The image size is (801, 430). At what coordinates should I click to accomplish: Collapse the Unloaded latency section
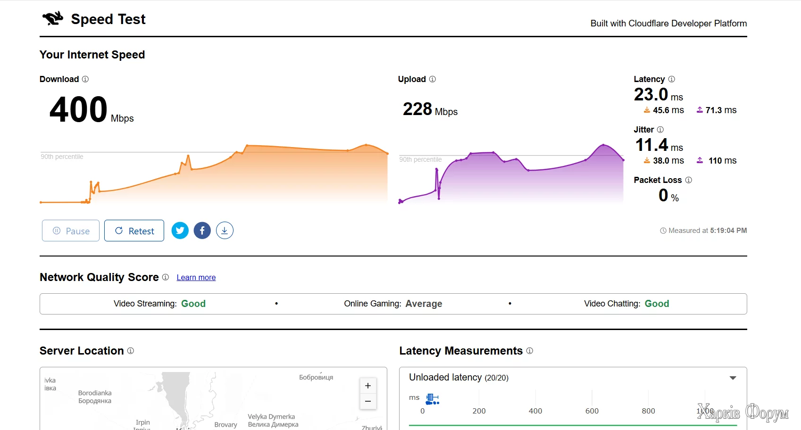[x=733, y=378]
